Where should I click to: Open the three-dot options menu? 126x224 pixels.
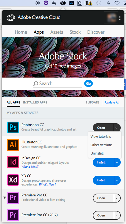[120, 18]
